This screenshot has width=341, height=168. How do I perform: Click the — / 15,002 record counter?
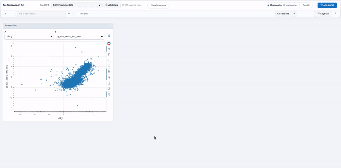[83, 14]
